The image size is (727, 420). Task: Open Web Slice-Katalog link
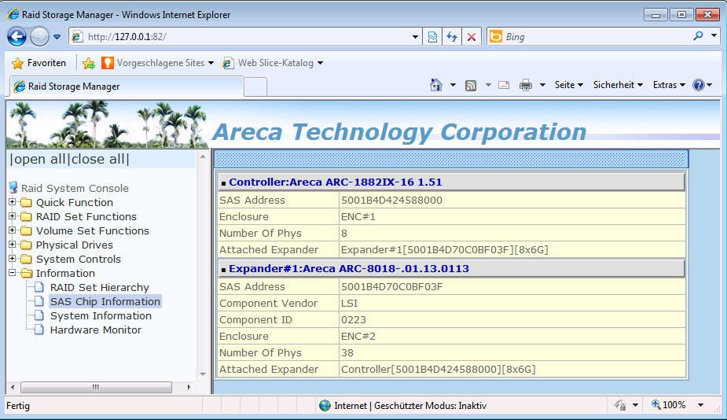click(273, 63)
